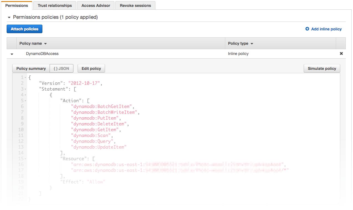Fold the JSON root object at line 1

point(25,78)
